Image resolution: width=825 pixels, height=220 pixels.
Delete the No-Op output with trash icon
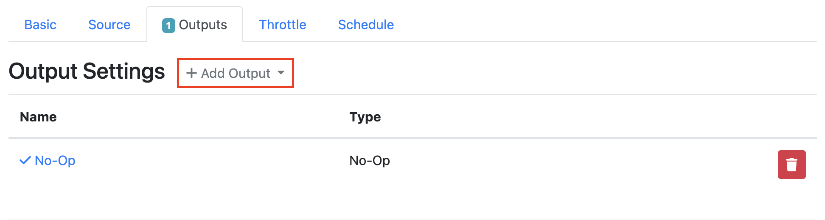(791, 165)
